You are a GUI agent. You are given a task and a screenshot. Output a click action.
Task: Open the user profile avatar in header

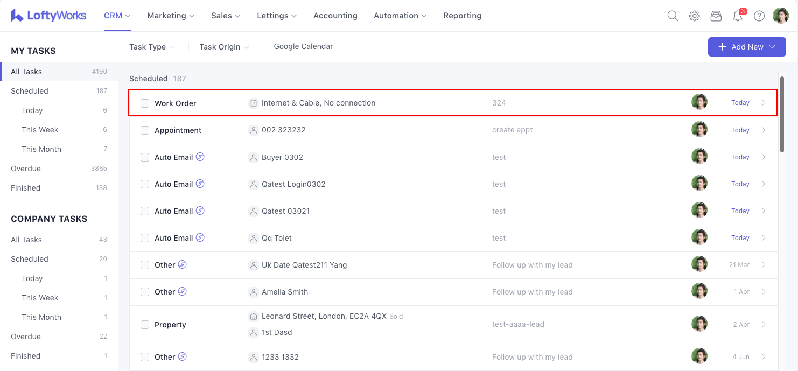point(780,16)
